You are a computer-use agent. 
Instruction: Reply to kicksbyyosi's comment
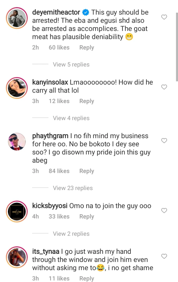pos(86,217)
